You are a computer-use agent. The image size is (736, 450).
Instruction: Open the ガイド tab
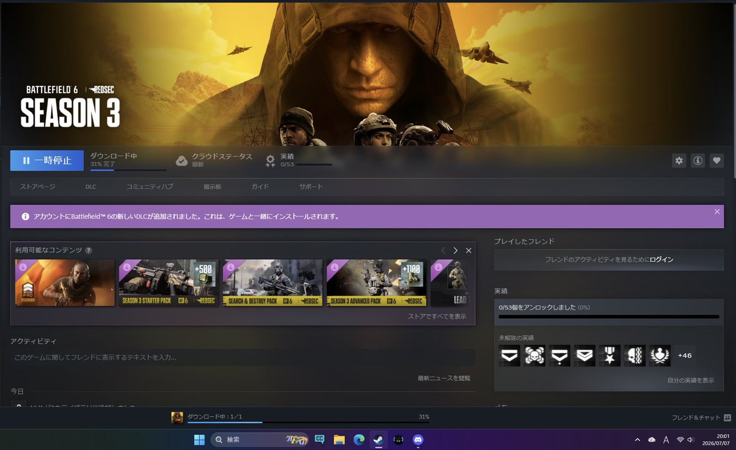coord(260,186)
